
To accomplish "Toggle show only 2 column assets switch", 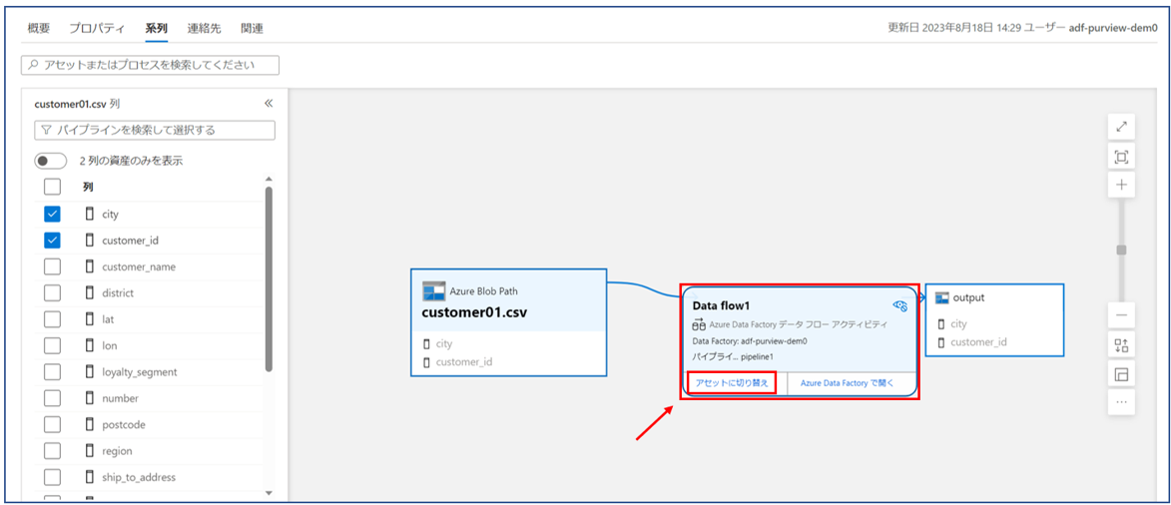I will [51, 161].
